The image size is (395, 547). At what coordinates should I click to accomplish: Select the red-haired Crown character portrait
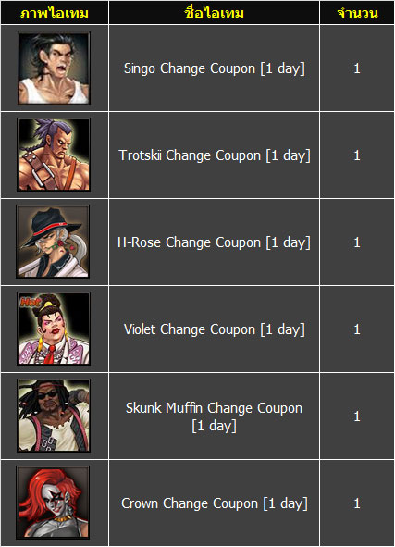[53, 503]
